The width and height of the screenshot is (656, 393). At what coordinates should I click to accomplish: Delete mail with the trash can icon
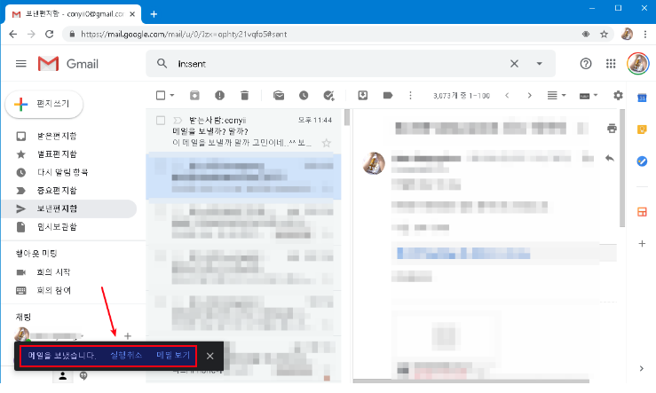(241, 95)
